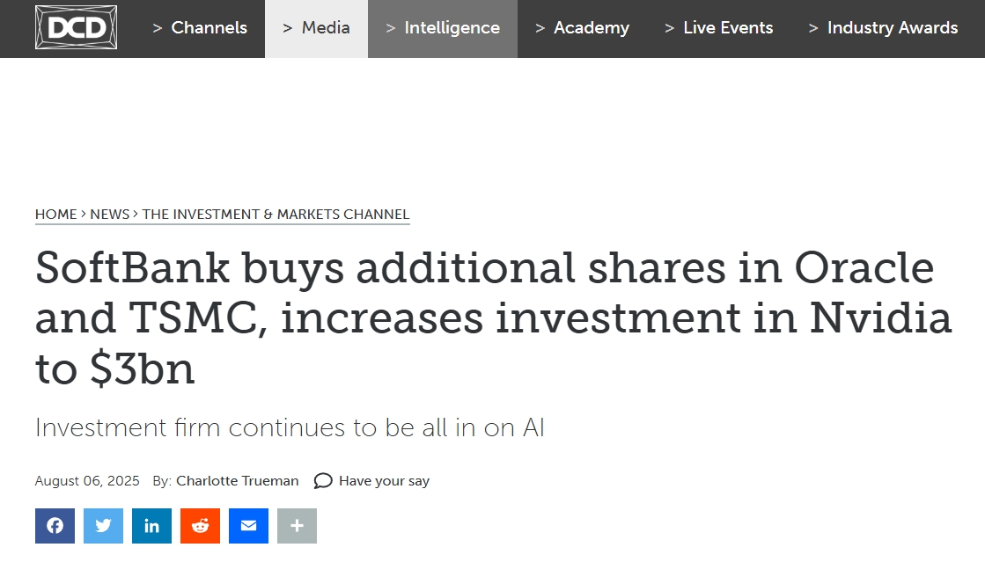
Task: Open The Investment & Markets Channel link
Action: (x=276, y=214)
